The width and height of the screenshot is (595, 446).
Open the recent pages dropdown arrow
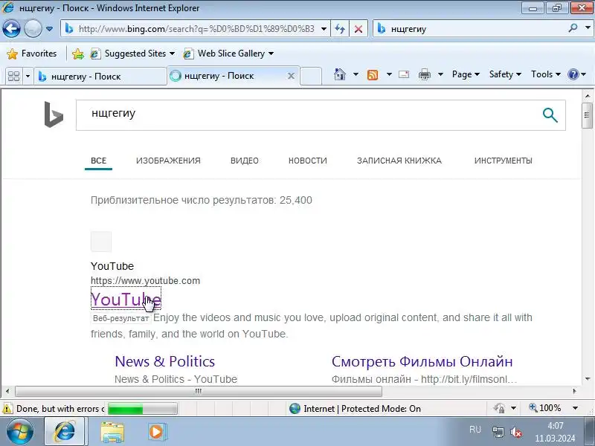(x=49, y=29)
